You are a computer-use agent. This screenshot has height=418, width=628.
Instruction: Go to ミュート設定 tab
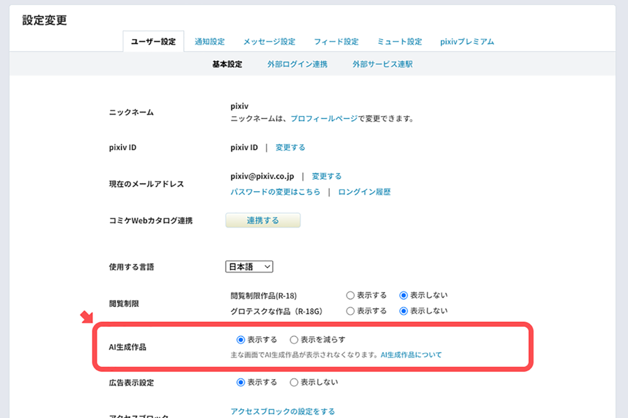[x=399, y=42]
